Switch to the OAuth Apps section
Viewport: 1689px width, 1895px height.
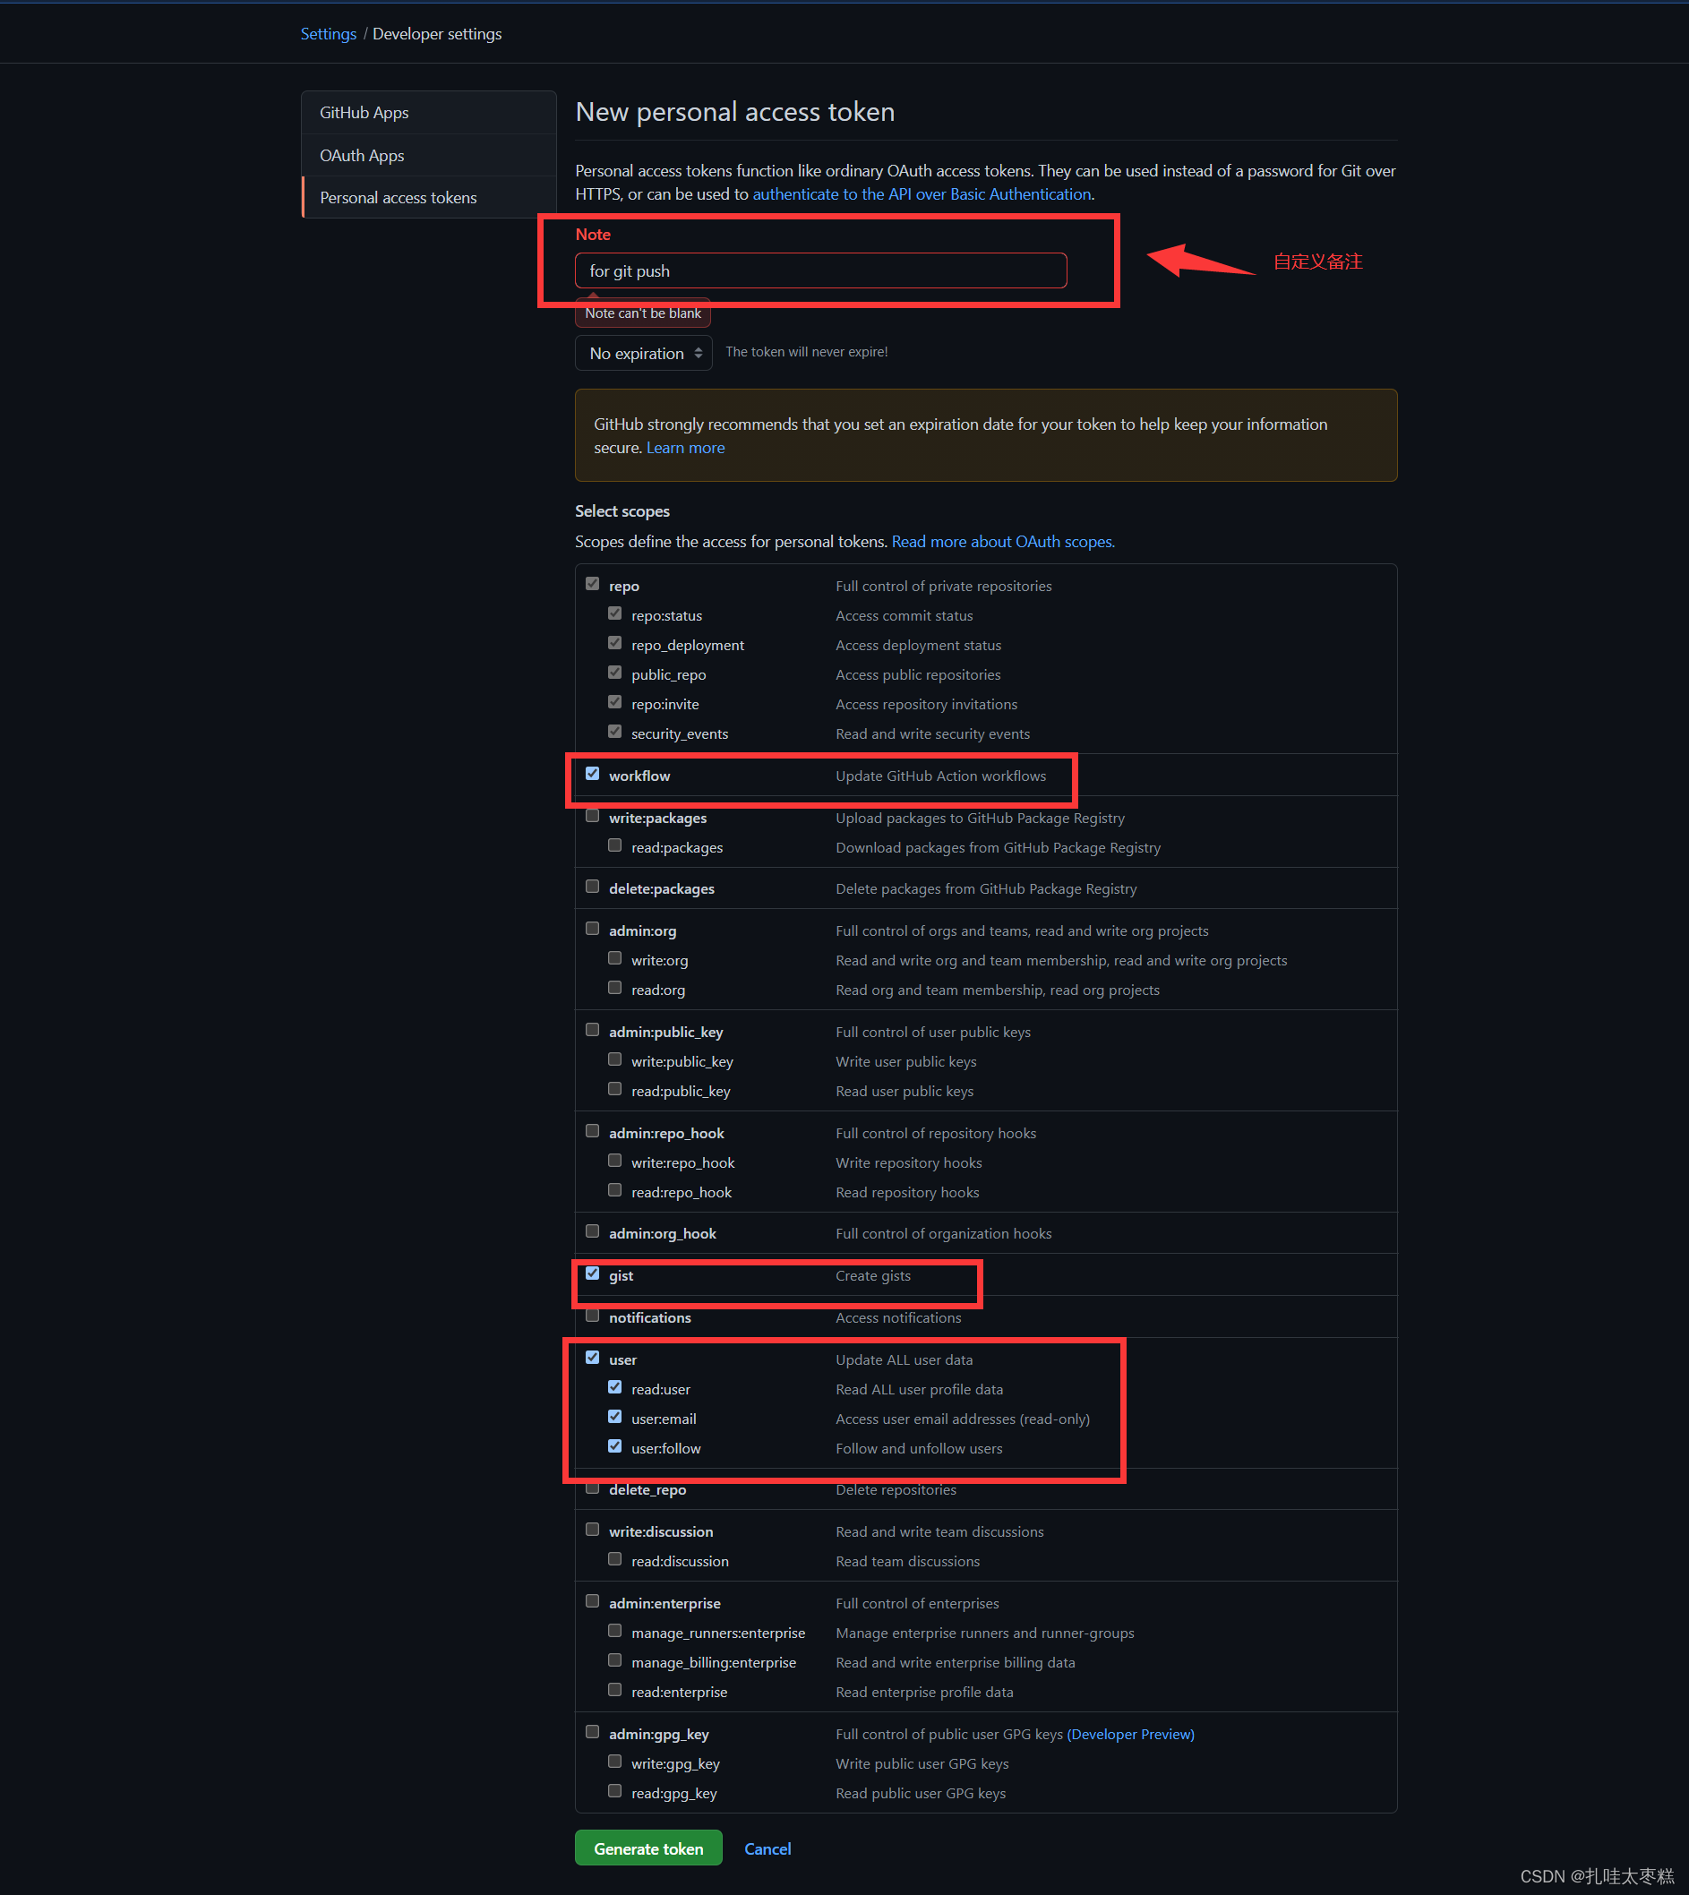(x=362, y=155)
